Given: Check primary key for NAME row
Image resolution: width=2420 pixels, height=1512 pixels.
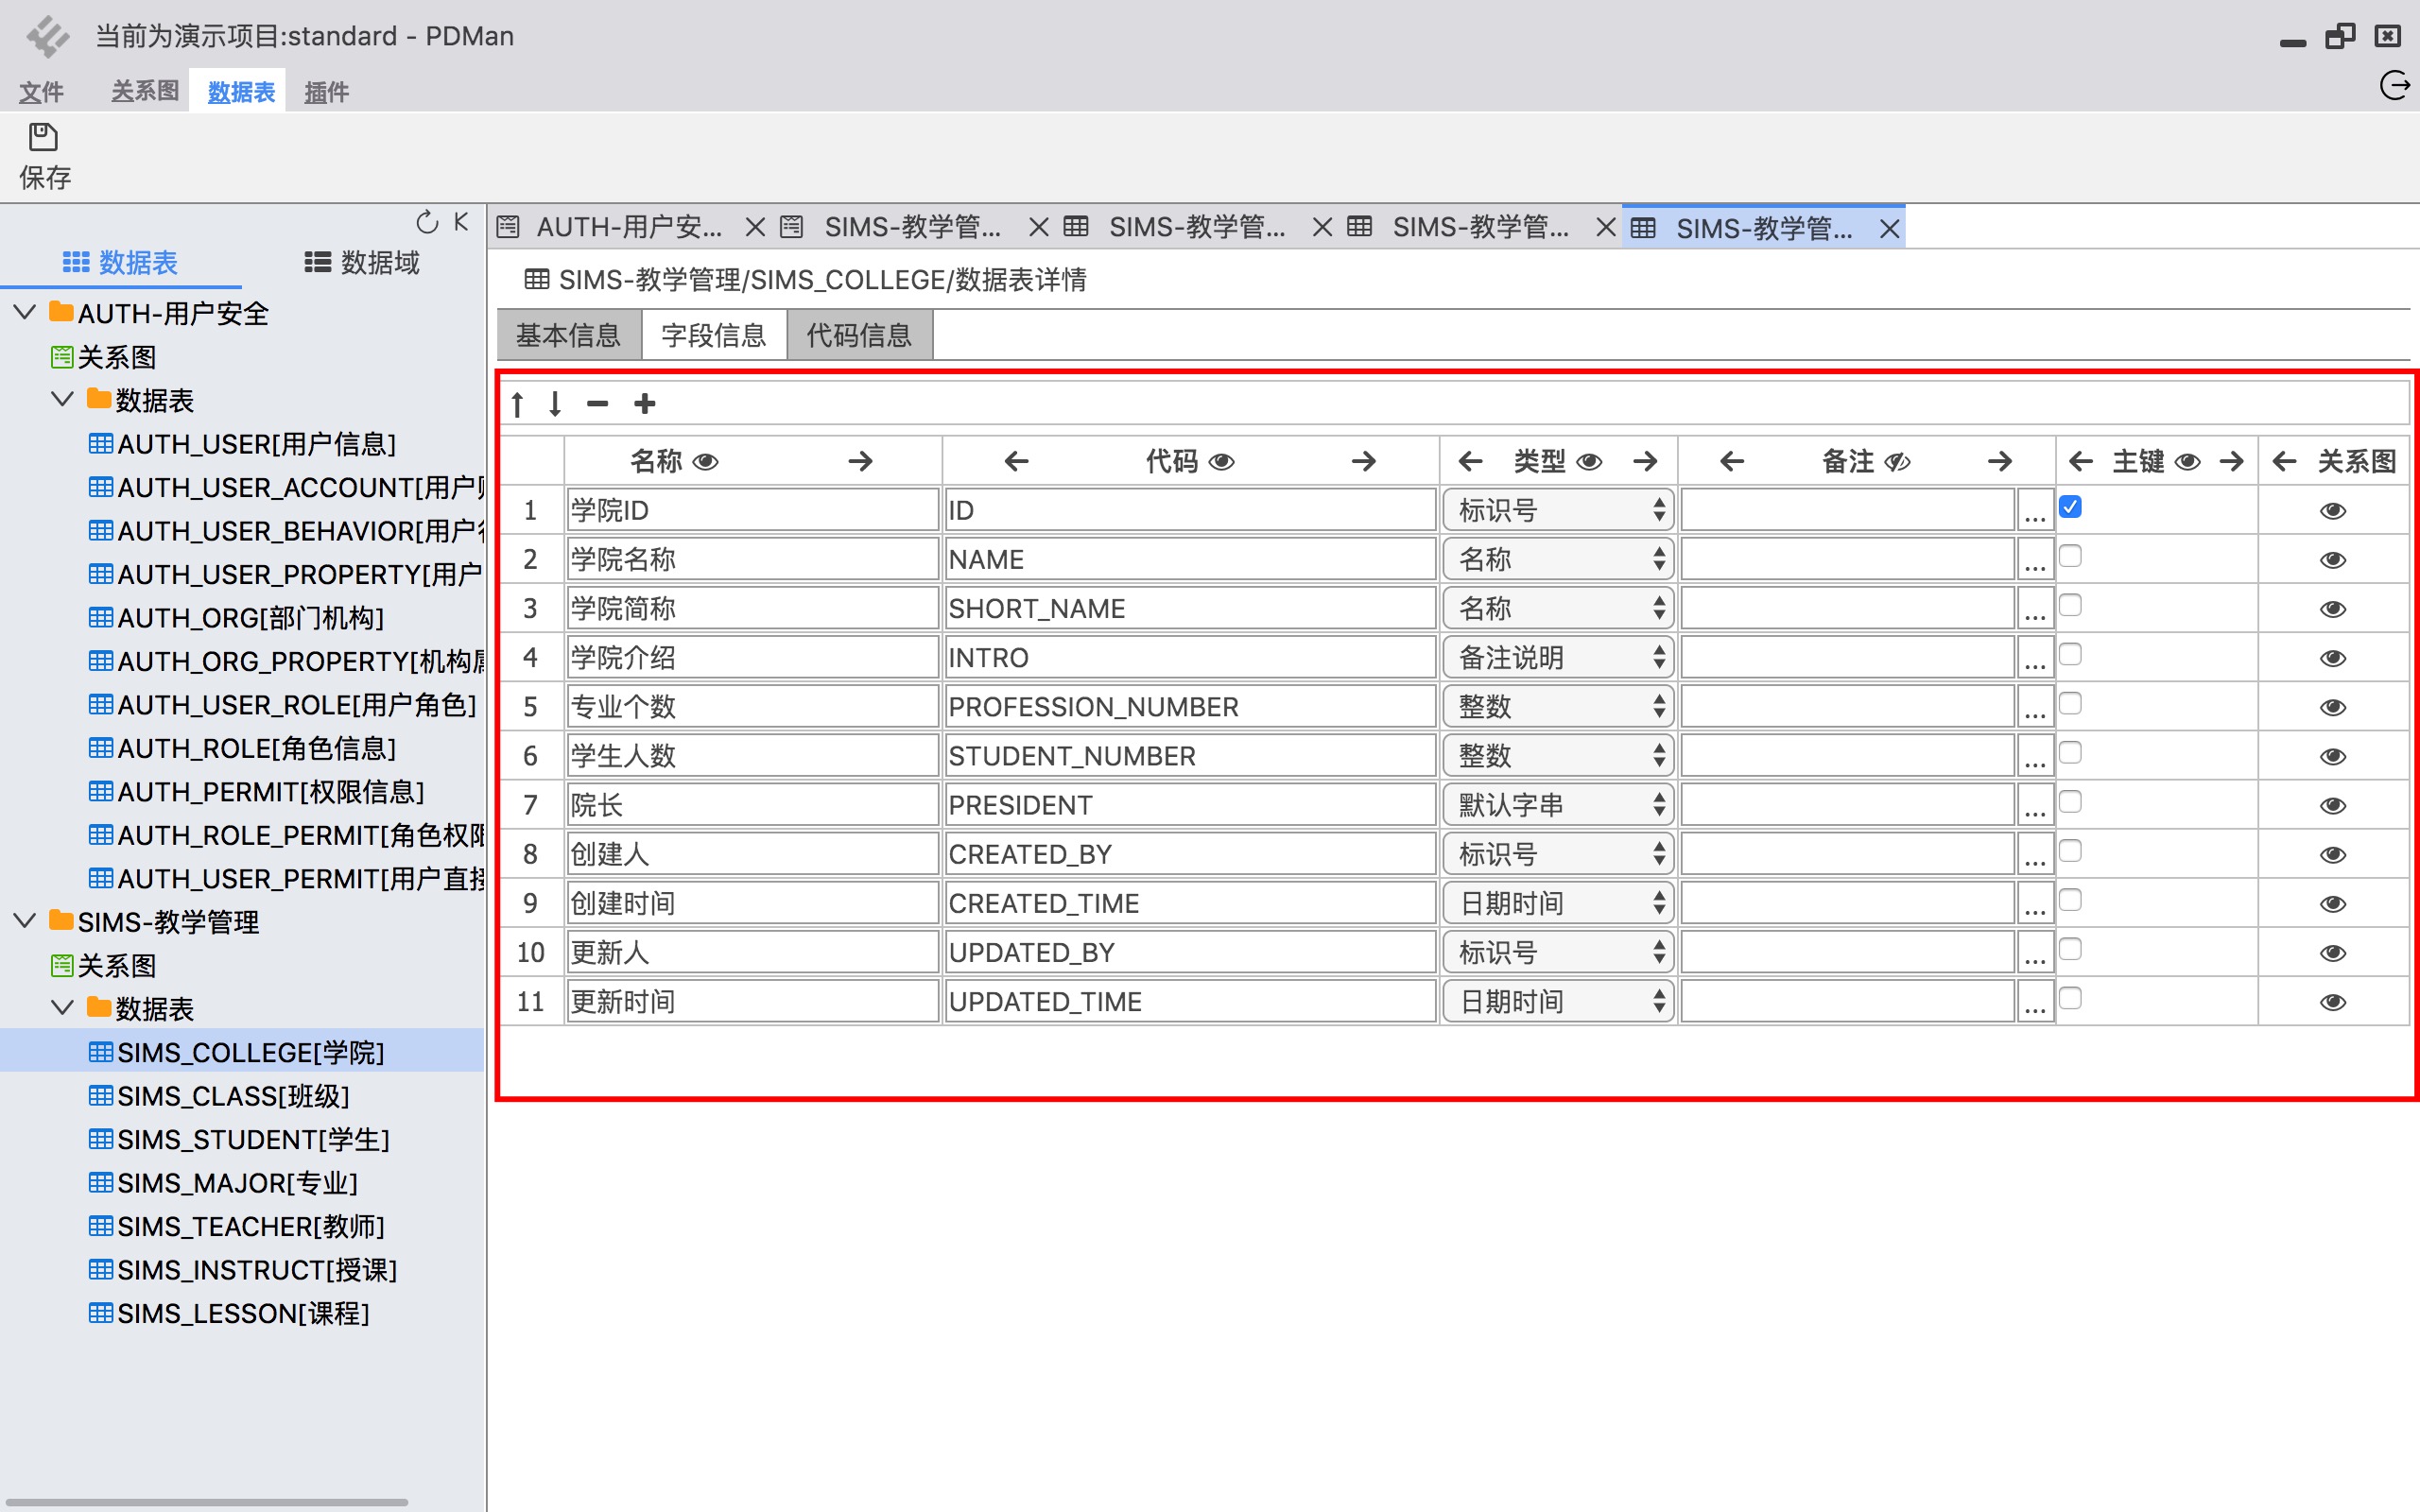Looking at the screenshot, I should (2070, 556).
